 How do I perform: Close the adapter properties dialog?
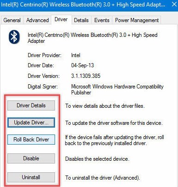click(x=174, y=4)
